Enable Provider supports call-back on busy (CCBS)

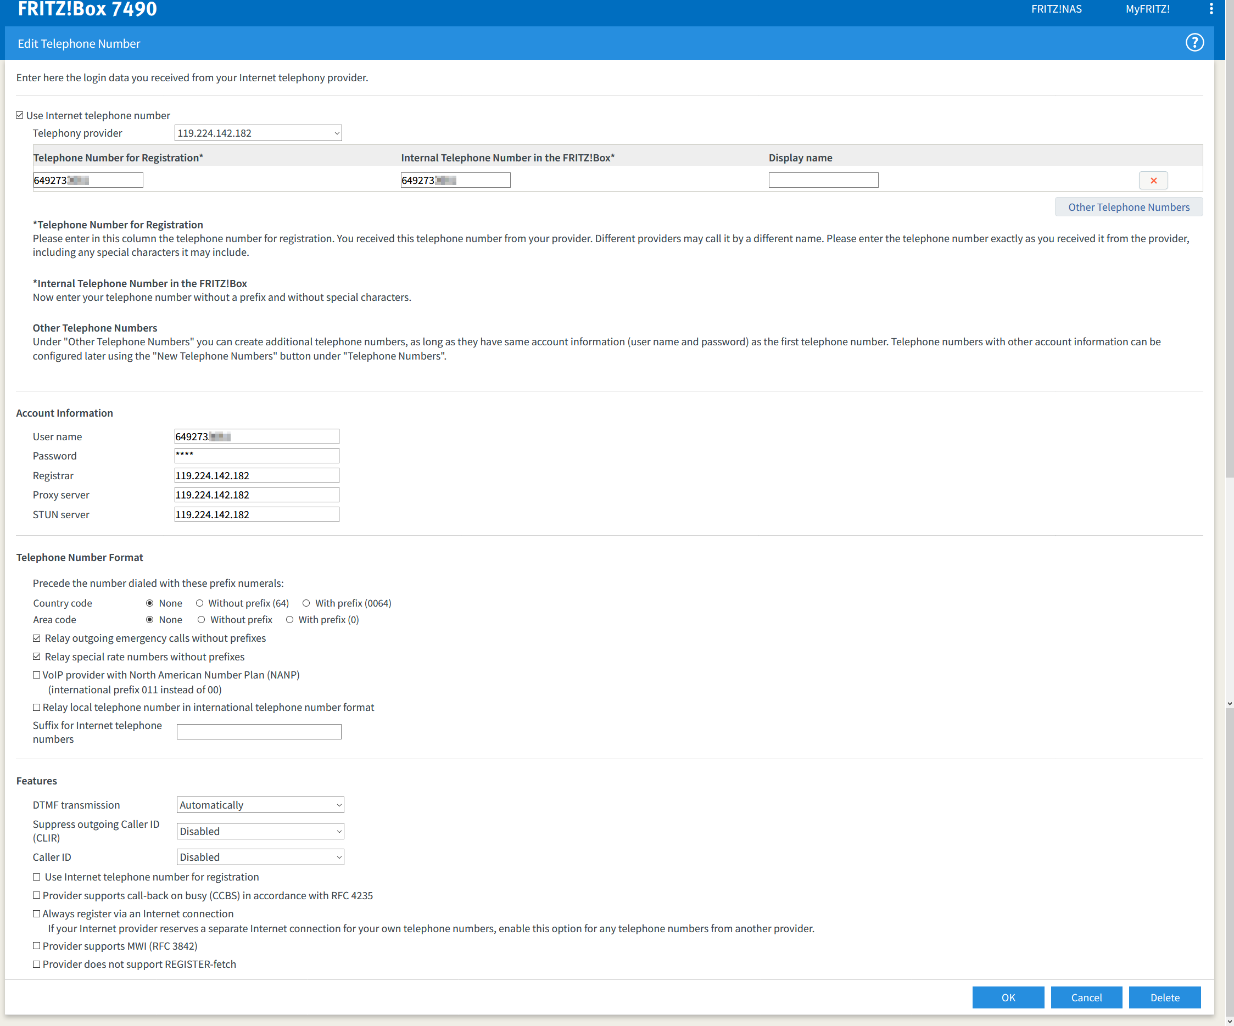click(x=37, y=895)
